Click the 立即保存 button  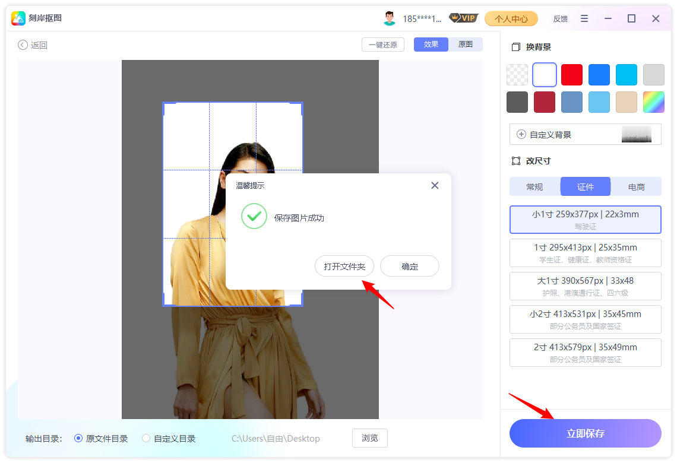[586, 433]
